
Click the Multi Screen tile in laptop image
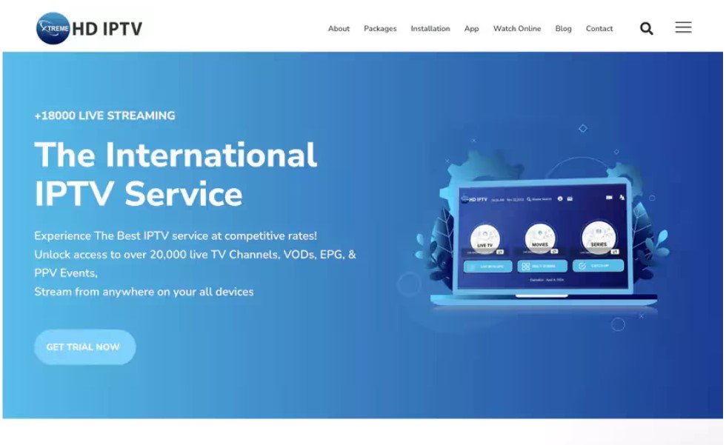coord(542,266)
